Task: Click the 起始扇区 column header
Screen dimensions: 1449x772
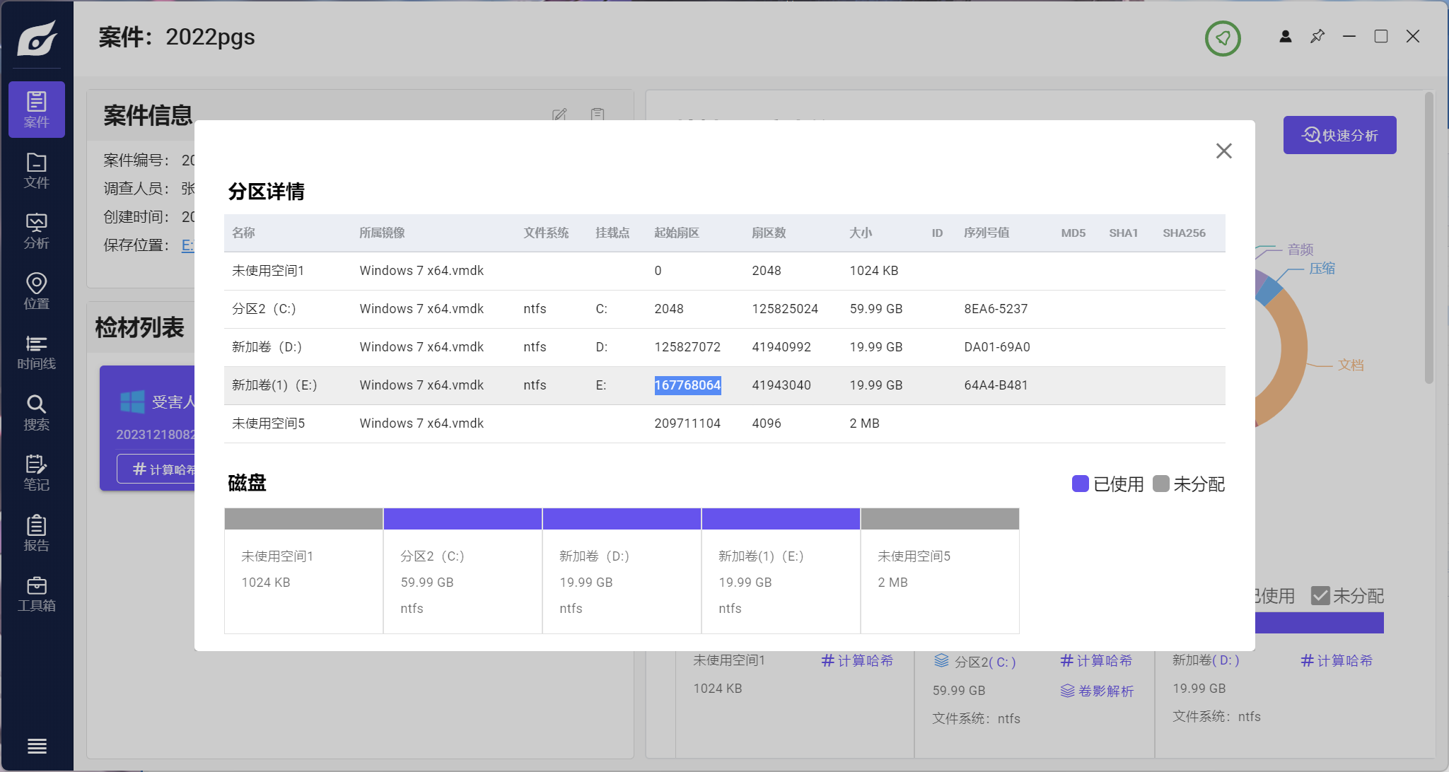Action: click(x=677, y=233)
